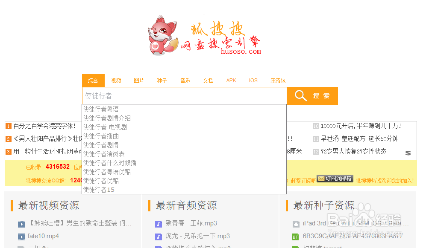
Task: Click 狐搜搜热诚欢迎您的加入 text
Action: point(385,181)
